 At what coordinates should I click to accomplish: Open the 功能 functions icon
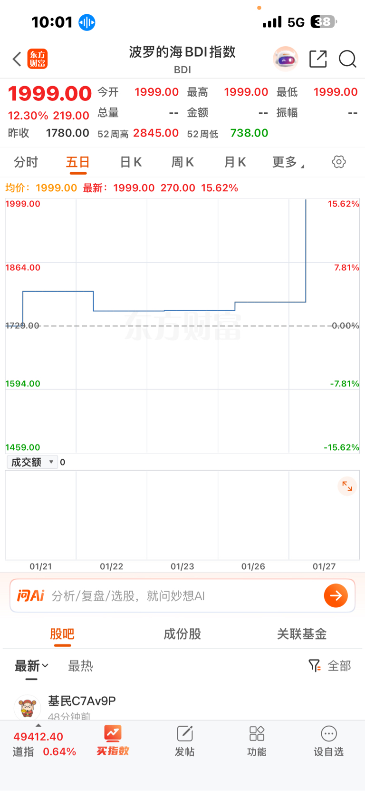point(257,741)
